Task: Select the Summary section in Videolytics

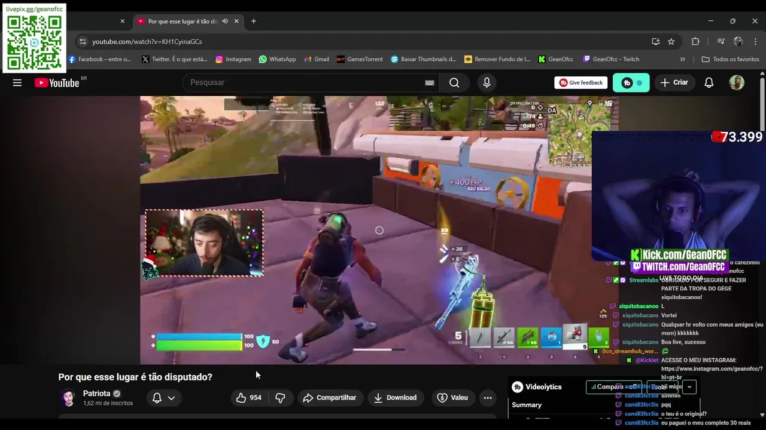Action: [527, 405]
